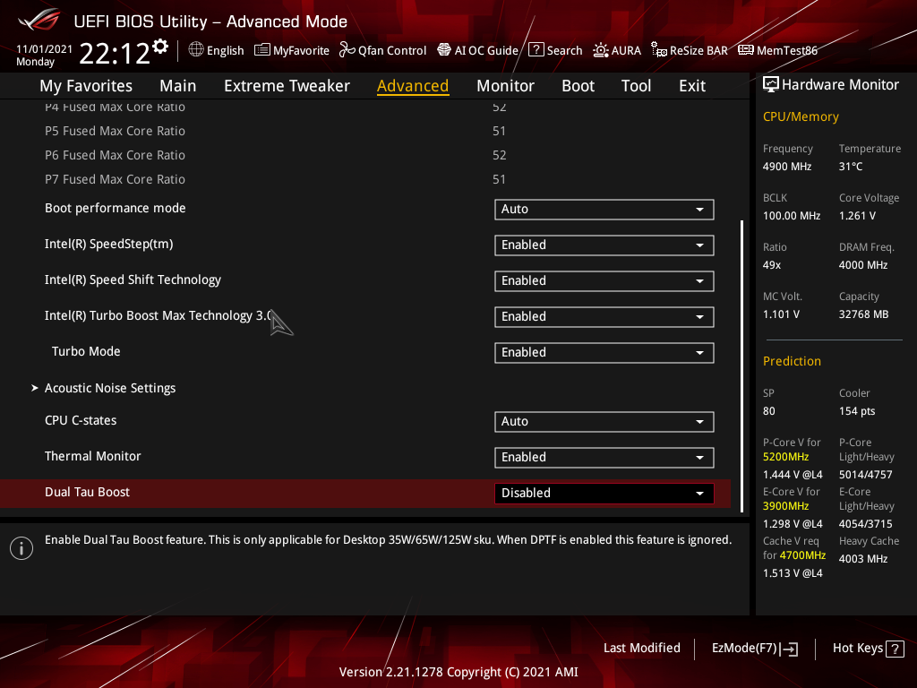The width and height of the screenshot is (917, 688).
Task: Click the CPU/Memory section heading
Action: click(x=801, y=117)
